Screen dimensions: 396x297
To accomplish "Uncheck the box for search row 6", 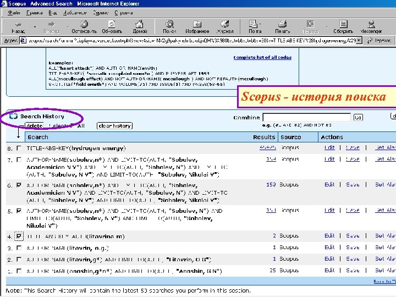I will pos(19,185).
